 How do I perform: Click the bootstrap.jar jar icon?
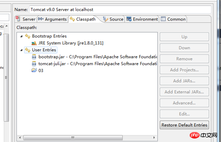34,57
